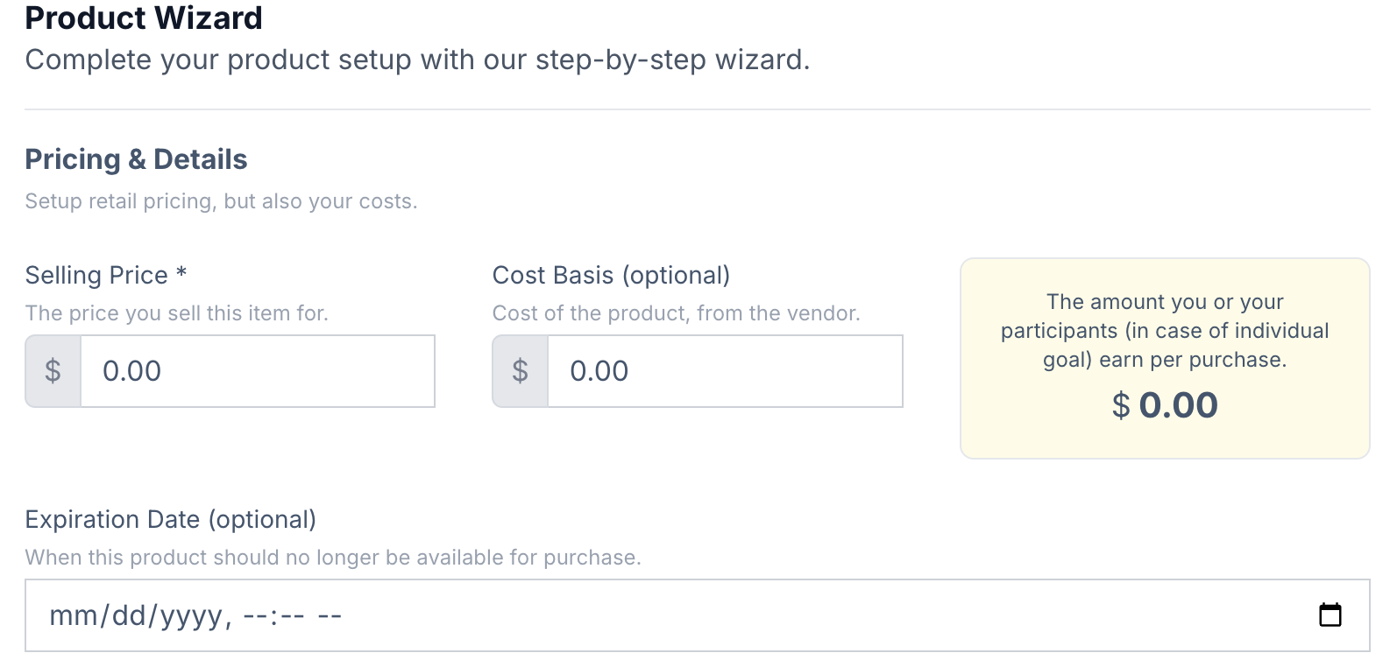
Task: Click the Cost Basis dollar sign prefix
Action: (521, 371)
